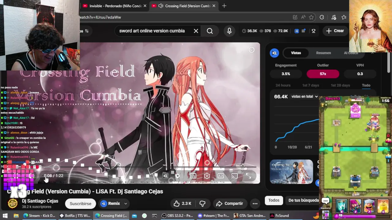392x220 pixels.
Task: Like the video with 2.3 K
Action: click(x=182, y=204)
